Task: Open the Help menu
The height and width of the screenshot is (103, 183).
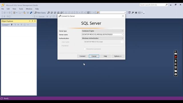Action: pos(37,9)
